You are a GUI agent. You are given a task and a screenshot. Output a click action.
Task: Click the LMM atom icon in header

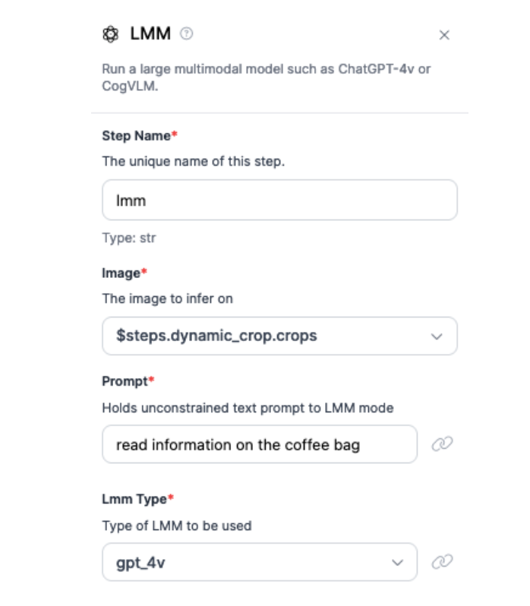tap(111, 34)
